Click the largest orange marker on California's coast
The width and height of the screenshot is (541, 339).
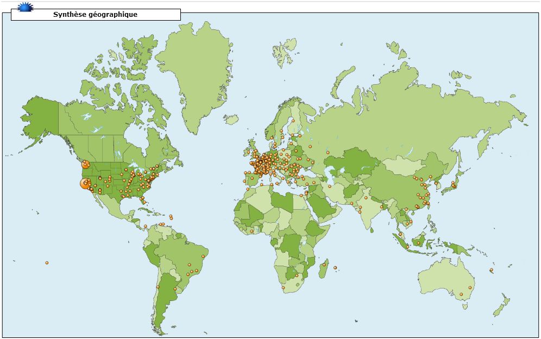pos(85,184)
